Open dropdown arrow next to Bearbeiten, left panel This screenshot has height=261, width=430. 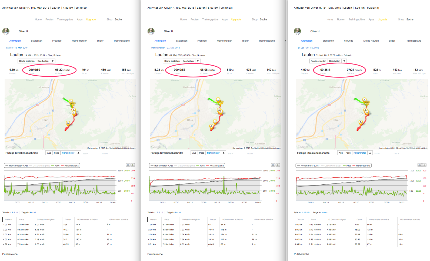tap(53, 61)
